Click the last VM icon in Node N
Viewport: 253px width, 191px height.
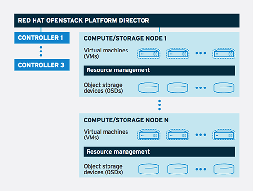point(224,135)
